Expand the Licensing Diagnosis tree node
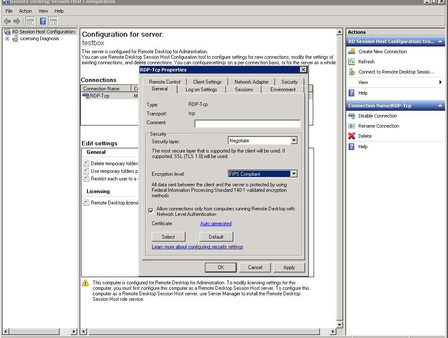Image resolution: width=448 pixels, height=338 pixels. 8,38
